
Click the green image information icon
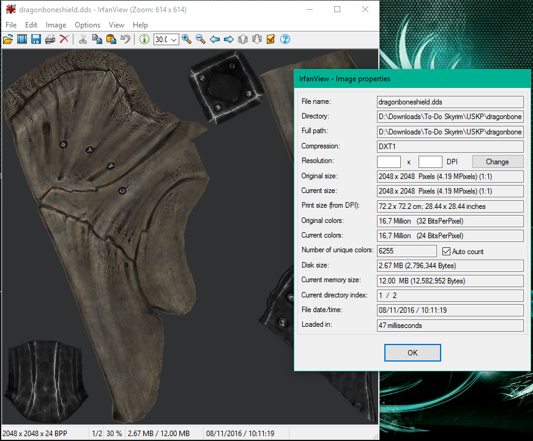[144, 39]
